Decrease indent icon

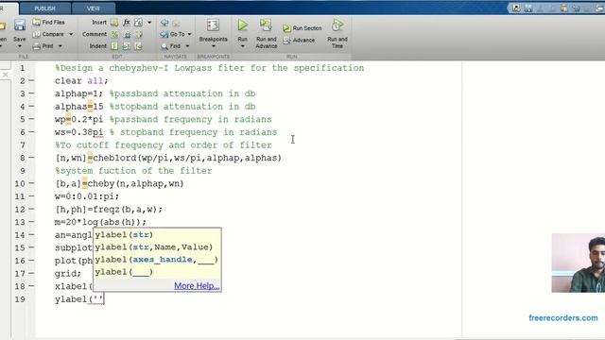tap(139, 46)
